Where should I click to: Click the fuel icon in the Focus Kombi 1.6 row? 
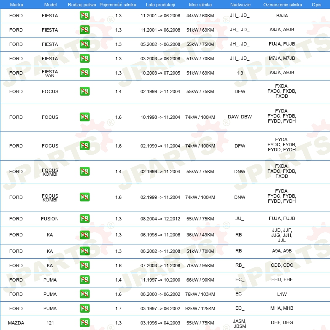point(85,197)
